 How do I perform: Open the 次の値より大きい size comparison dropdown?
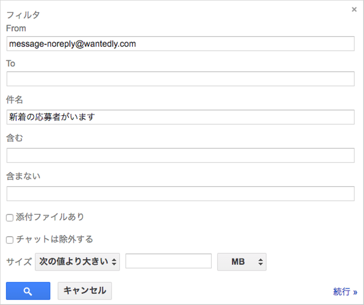(x=77, y=262)
